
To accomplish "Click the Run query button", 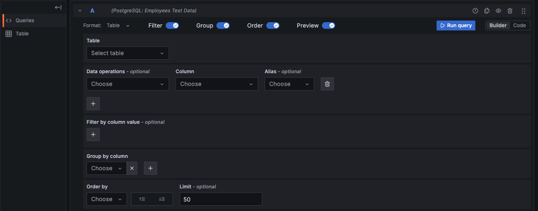I will pos(456,26).
